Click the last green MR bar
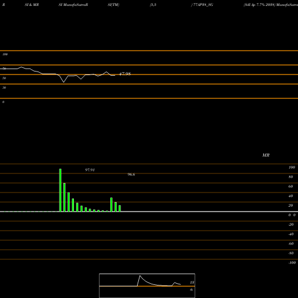298x298 pixels. coord(120,209)
